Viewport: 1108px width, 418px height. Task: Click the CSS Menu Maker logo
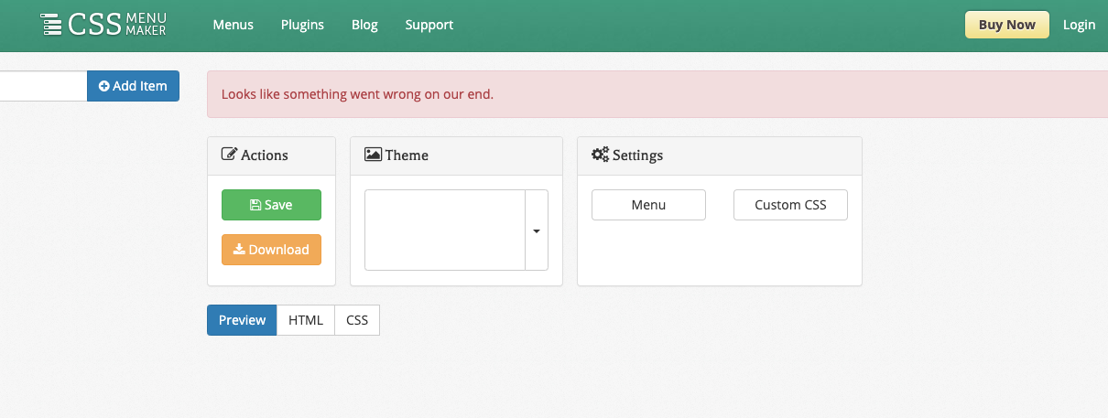(103, 25)
